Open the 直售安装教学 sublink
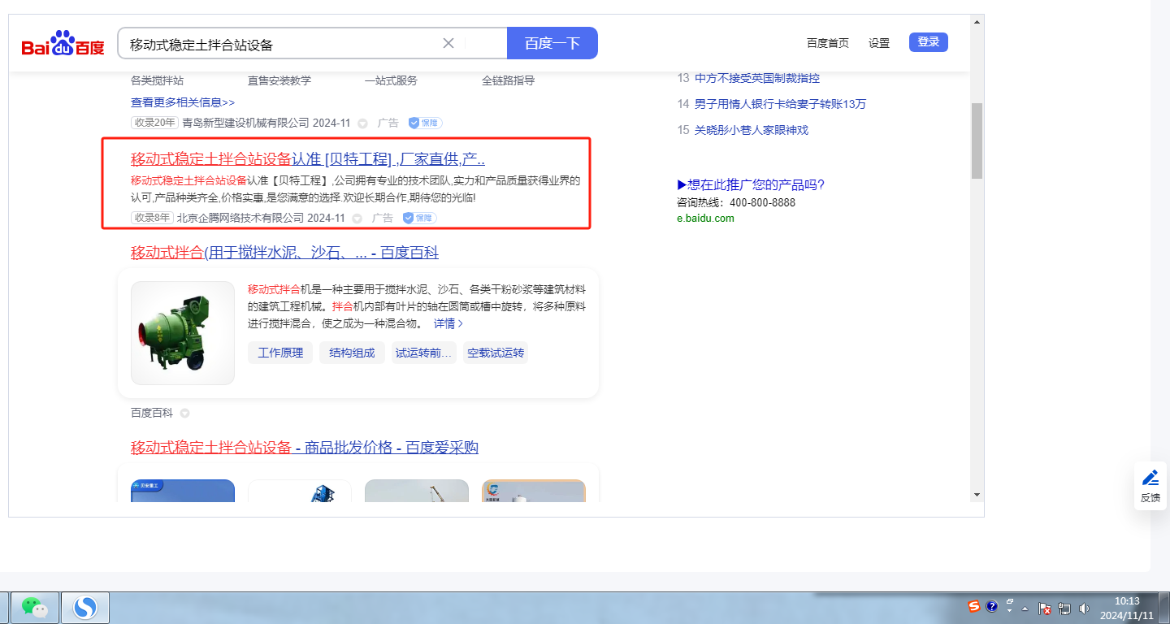Viewport: 1170px width, 624px height. (279, 80)
